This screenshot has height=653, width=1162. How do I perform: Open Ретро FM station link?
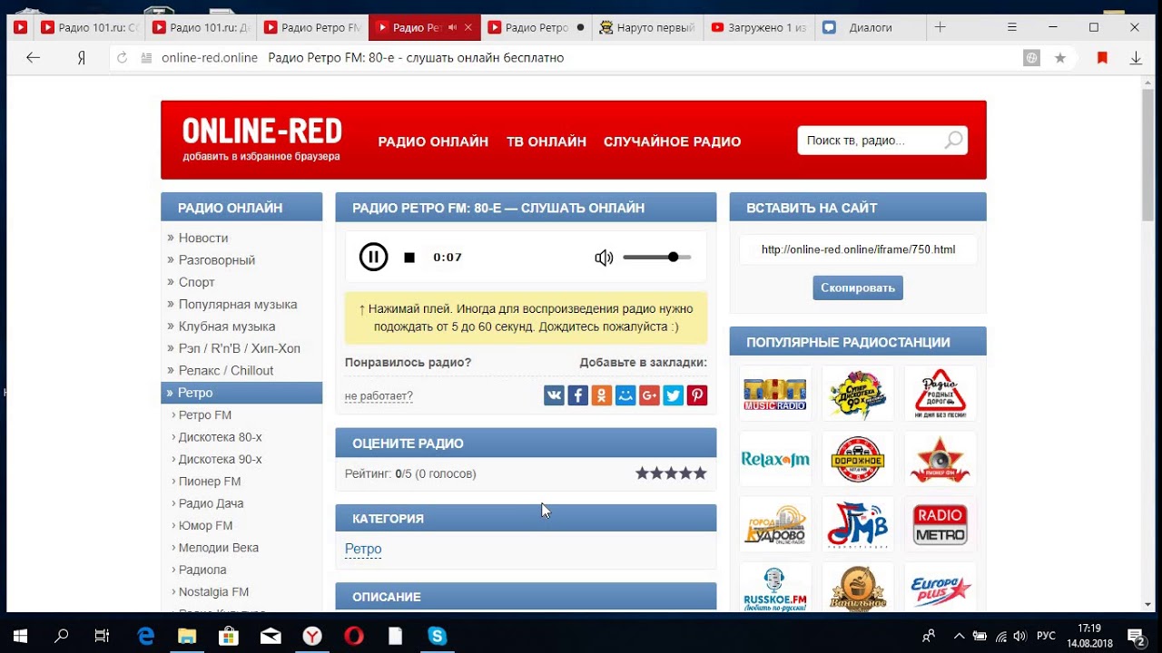[x=205, y=415]
